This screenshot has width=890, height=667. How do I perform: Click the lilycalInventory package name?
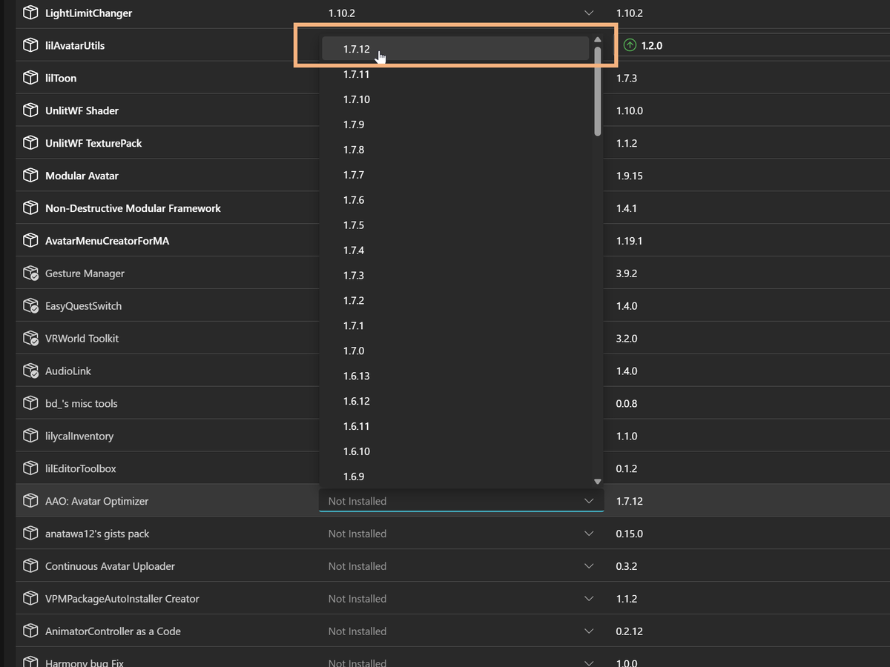(x=79, y=436)
